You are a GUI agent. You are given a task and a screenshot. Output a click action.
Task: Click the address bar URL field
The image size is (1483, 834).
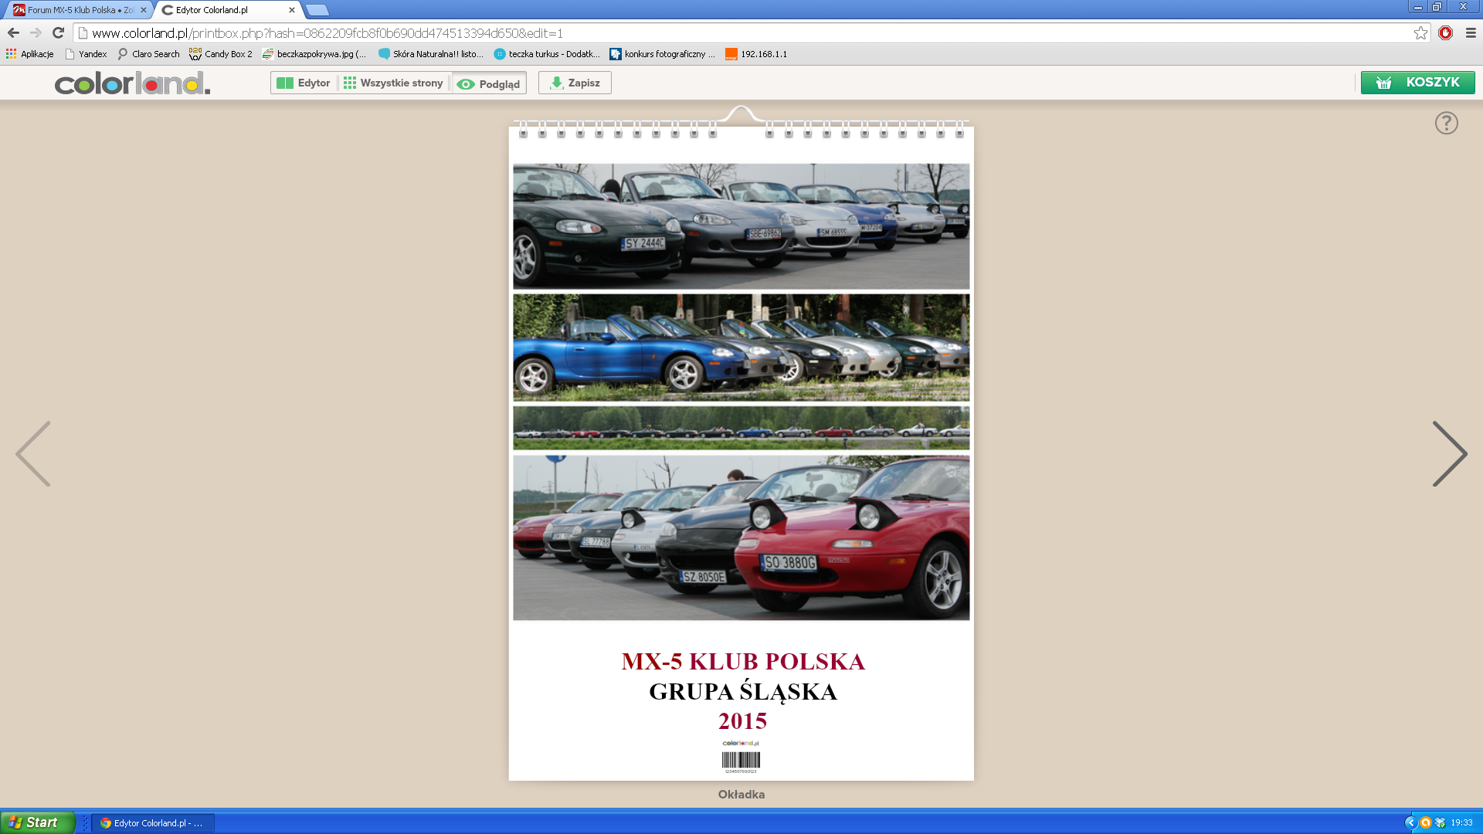click(x=741, y=33)
